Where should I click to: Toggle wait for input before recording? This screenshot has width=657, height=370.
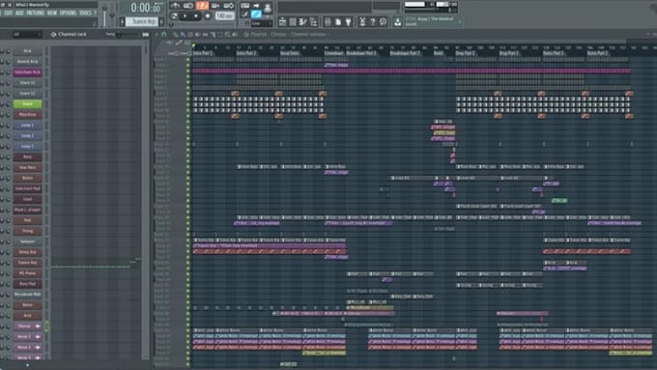pos(188,6)
